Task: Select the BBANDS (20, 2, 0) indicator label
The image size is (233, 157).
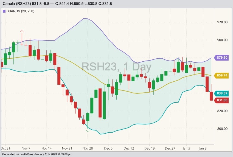Action: [x=18, y=11]
